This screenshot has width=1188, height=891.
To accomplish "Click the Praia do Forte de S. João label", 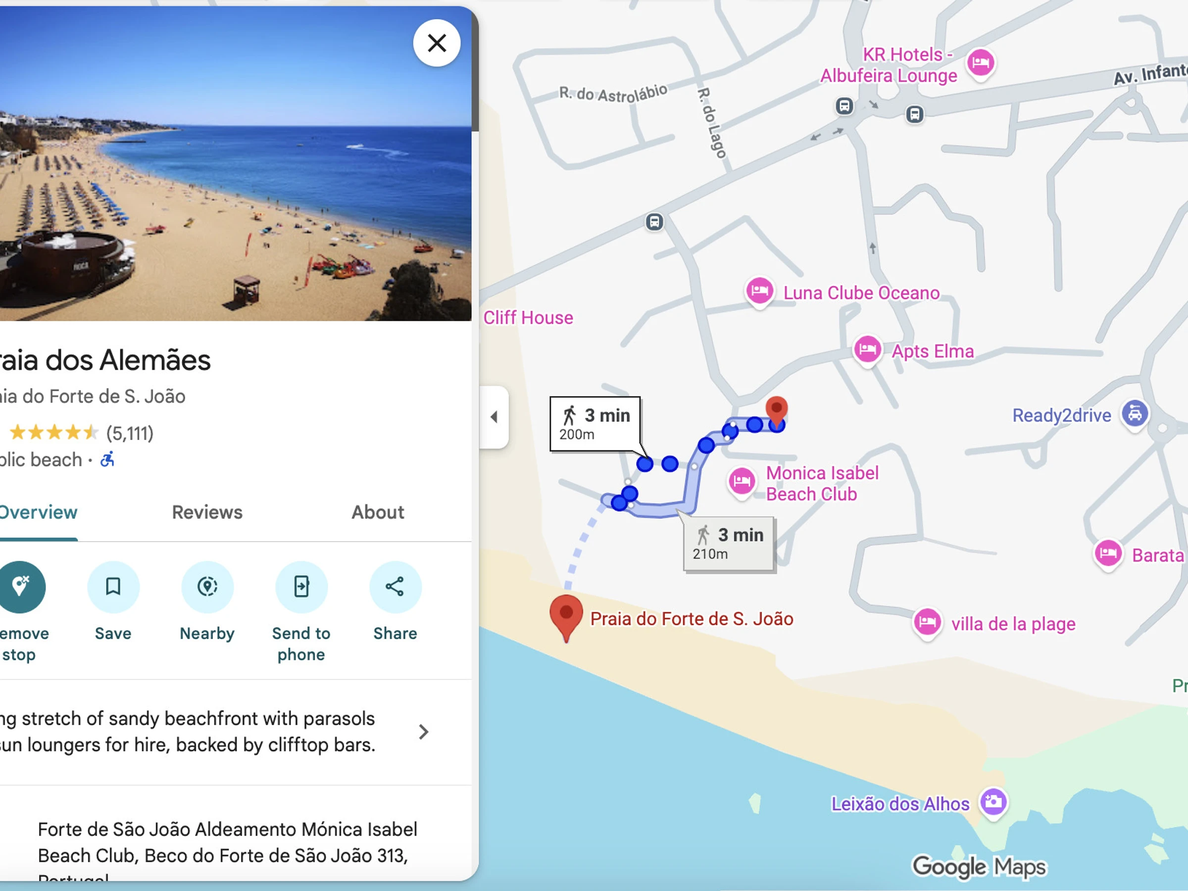I will click(x=692, y=619).
